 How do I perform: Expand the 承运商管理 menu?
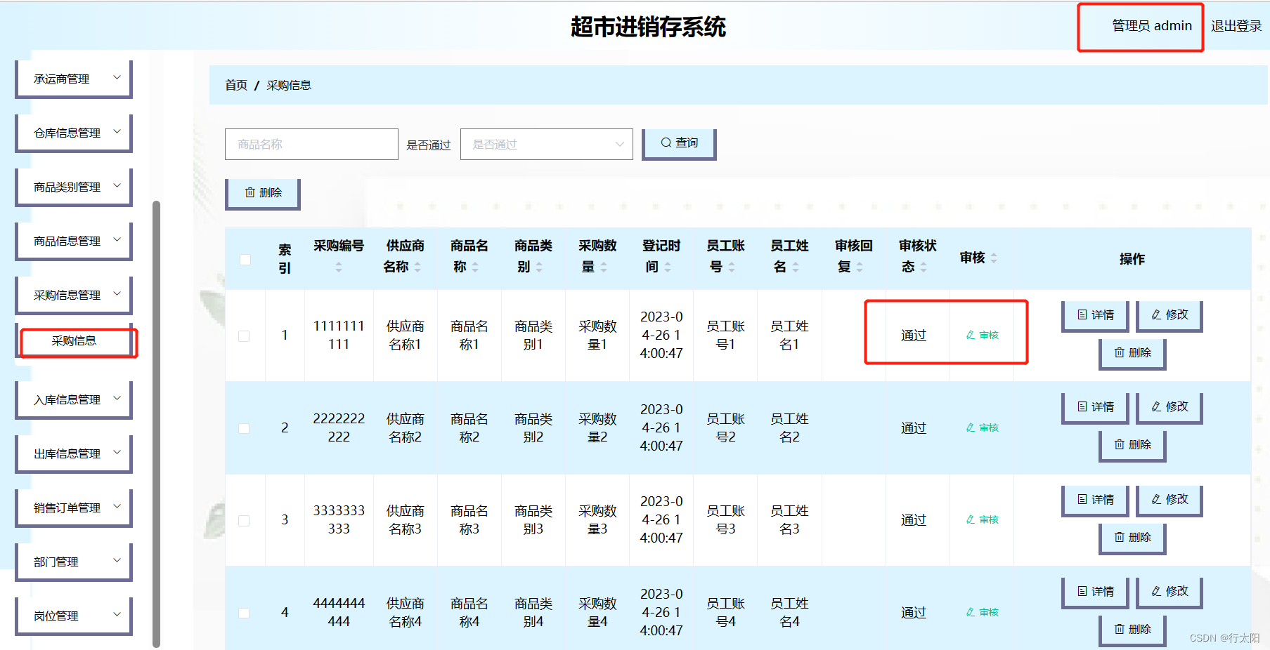pyautogui.click(x=74, y=79)
